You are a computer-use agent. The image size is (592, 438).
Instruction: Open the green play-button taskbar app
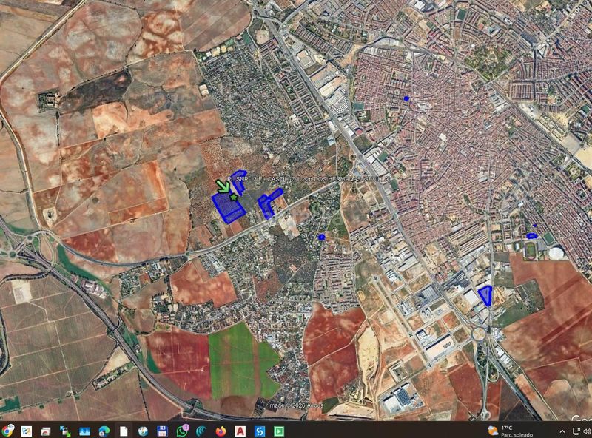click(279, 431)
